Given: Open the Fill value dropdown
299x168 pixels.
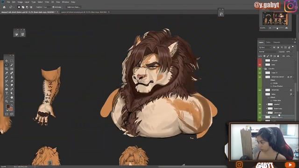Looking at the screenshot, I should pyautogui.click(x=292, y=56).
